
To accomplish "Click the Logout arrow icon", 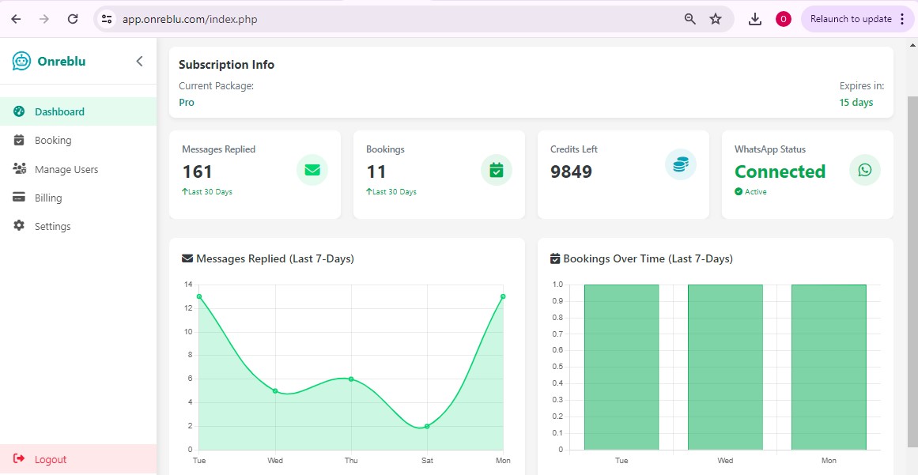I will point(20,458).
